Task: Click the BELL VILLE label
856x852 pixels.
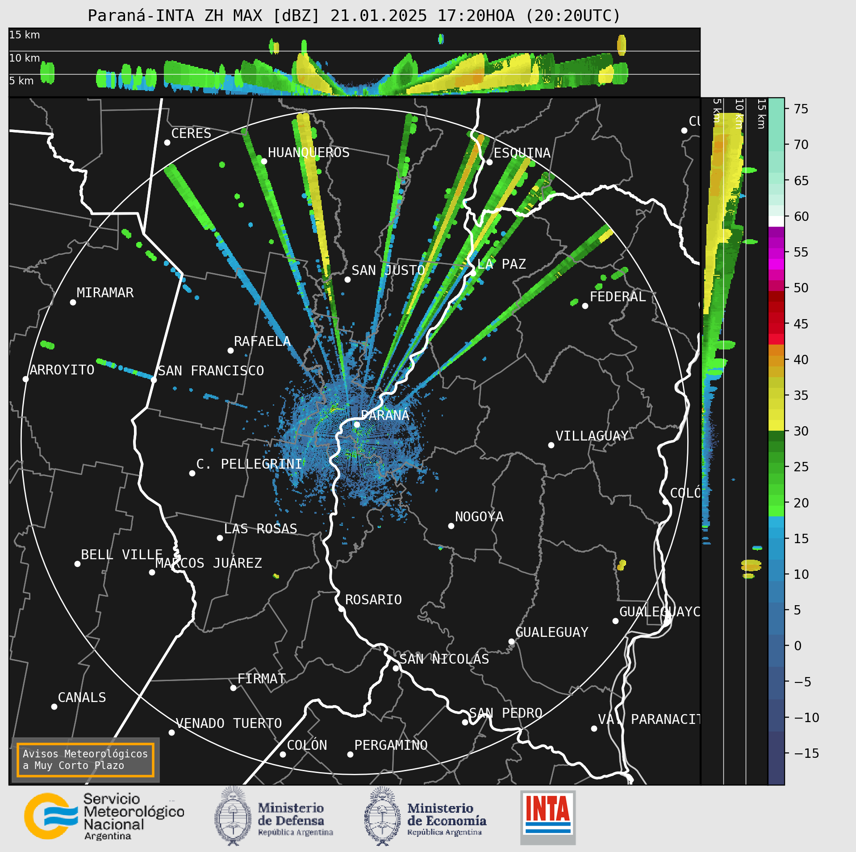Action: [x=121, y=554]
